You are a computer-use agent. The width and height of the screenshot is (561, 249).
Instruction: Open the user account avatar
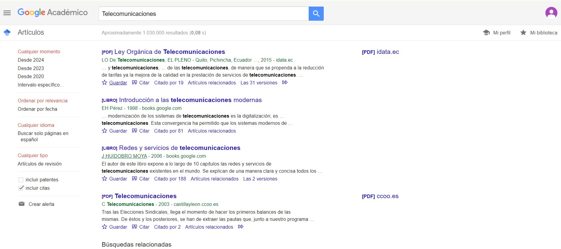551,13
